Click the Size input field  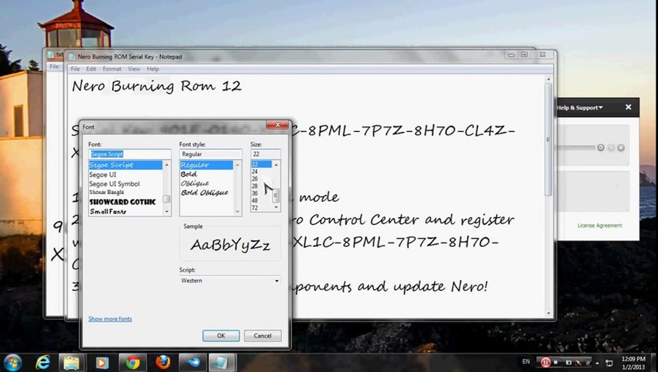coord(265,154)
